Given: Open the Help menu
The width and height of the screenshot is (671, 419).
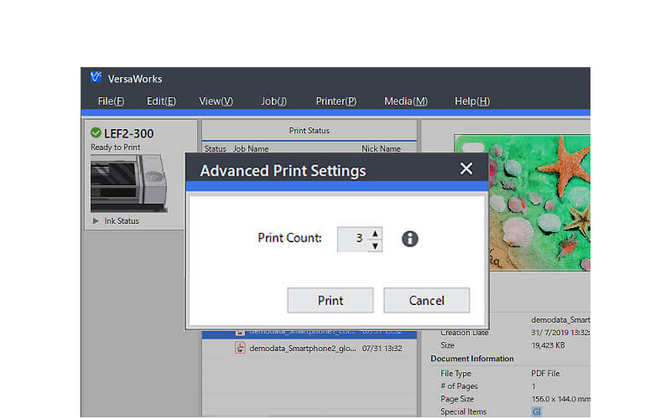Looking at the screenshot, I should (471, 101).
